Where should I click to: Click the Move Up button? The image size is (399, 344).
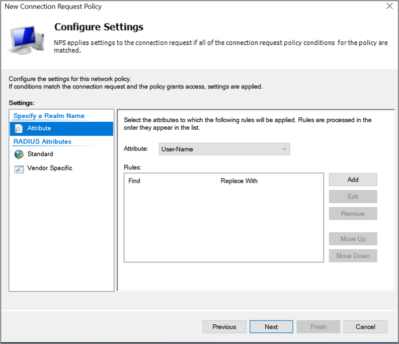(353, 239)
